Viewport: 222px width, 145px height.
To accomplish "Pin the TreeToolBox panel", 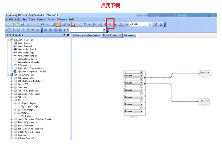I will click(64, 35).
